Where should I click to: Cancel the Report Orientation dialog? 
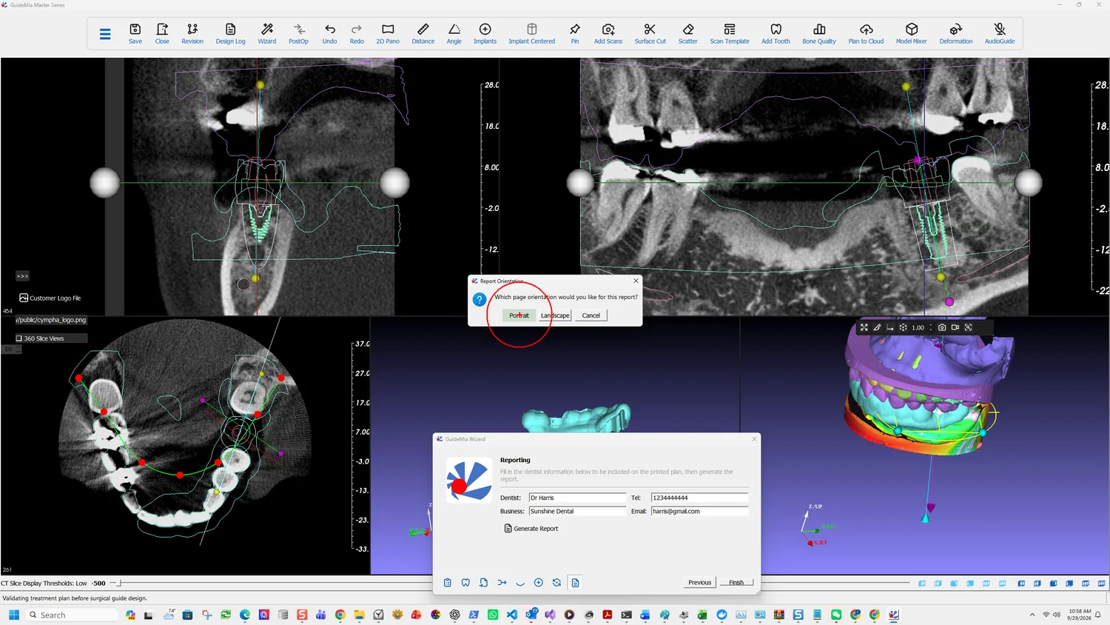click(591, 315)
